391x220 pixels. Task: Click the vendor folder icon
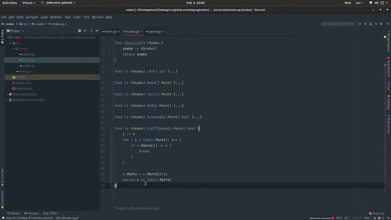13,78
